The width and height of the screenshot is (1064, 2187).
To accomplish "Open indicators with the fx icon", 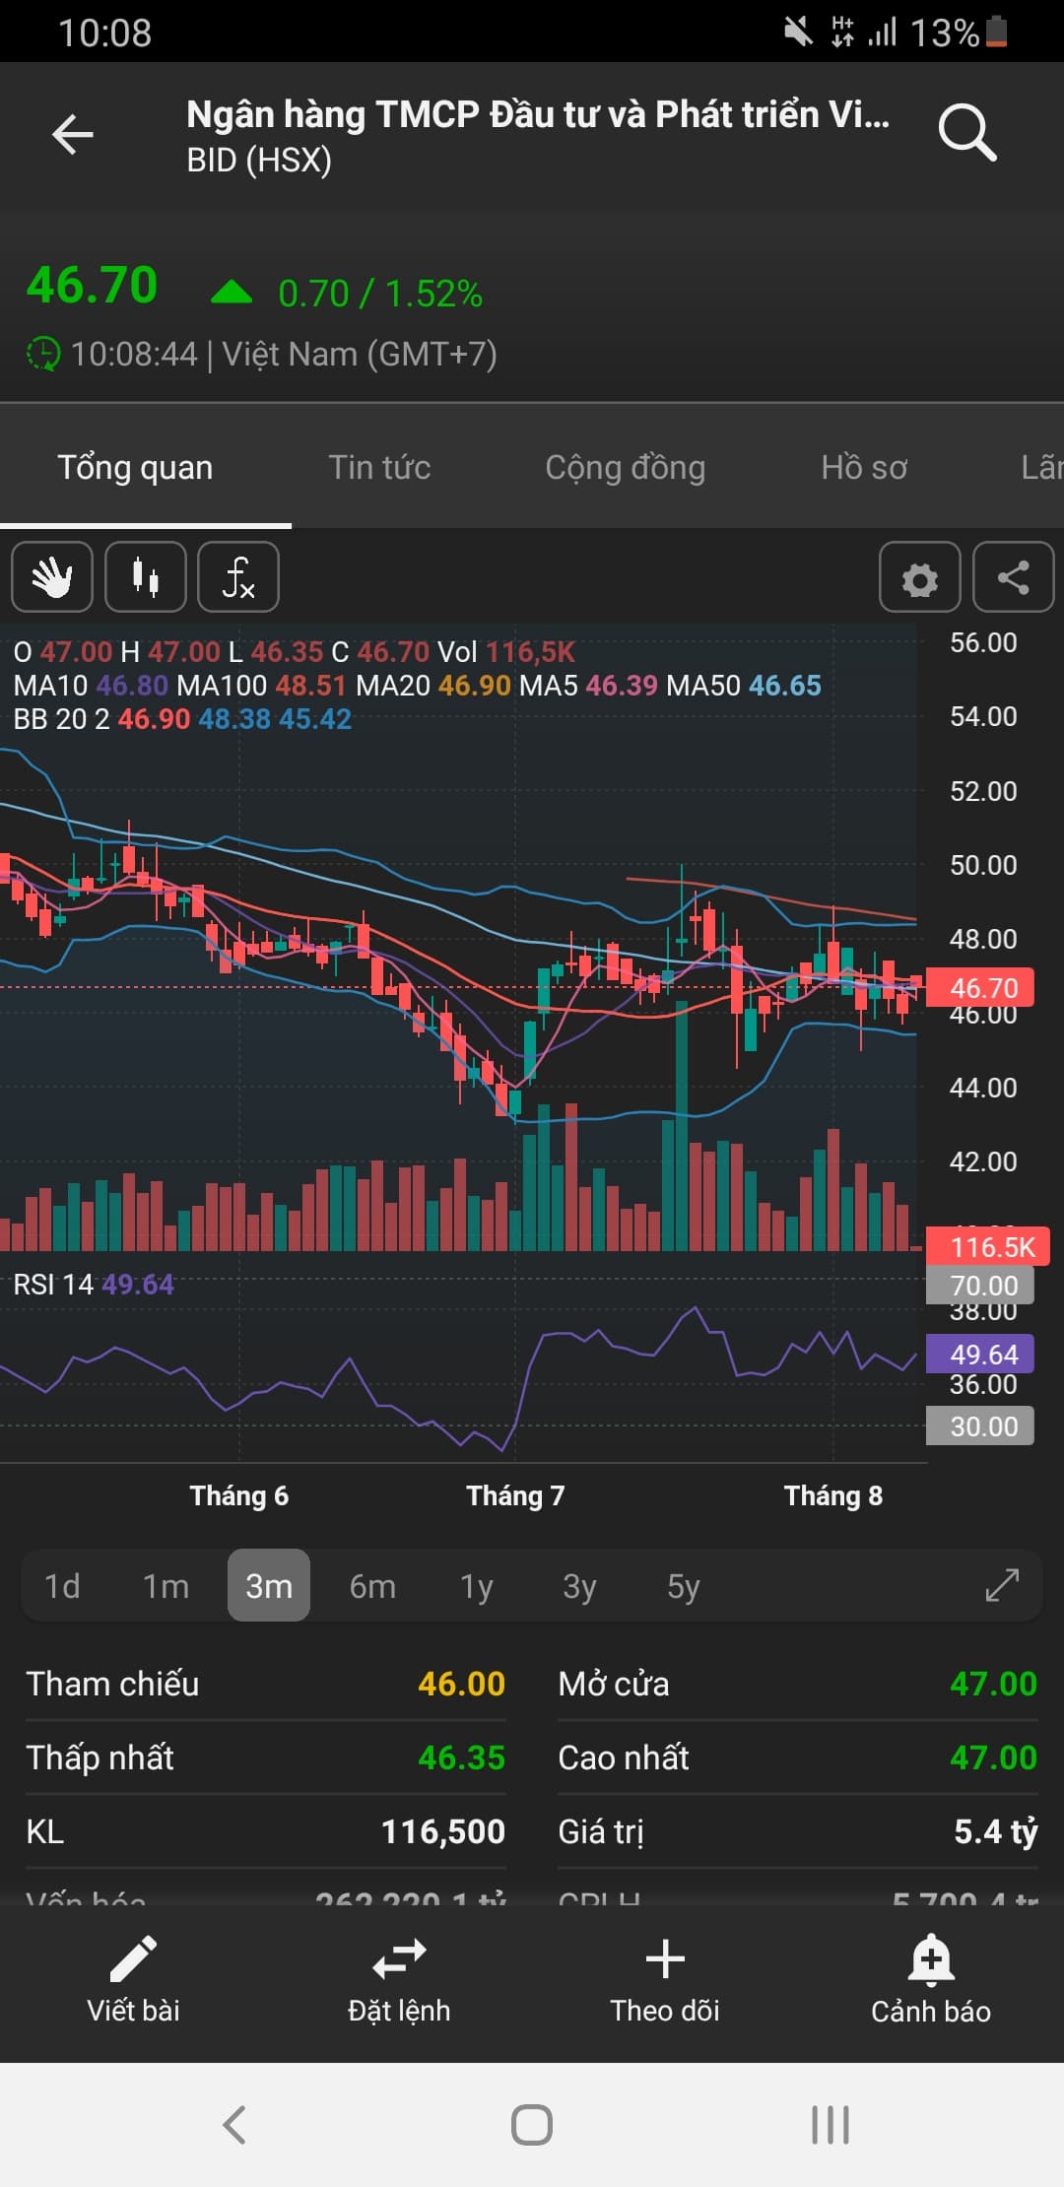I will pos(238,577).
